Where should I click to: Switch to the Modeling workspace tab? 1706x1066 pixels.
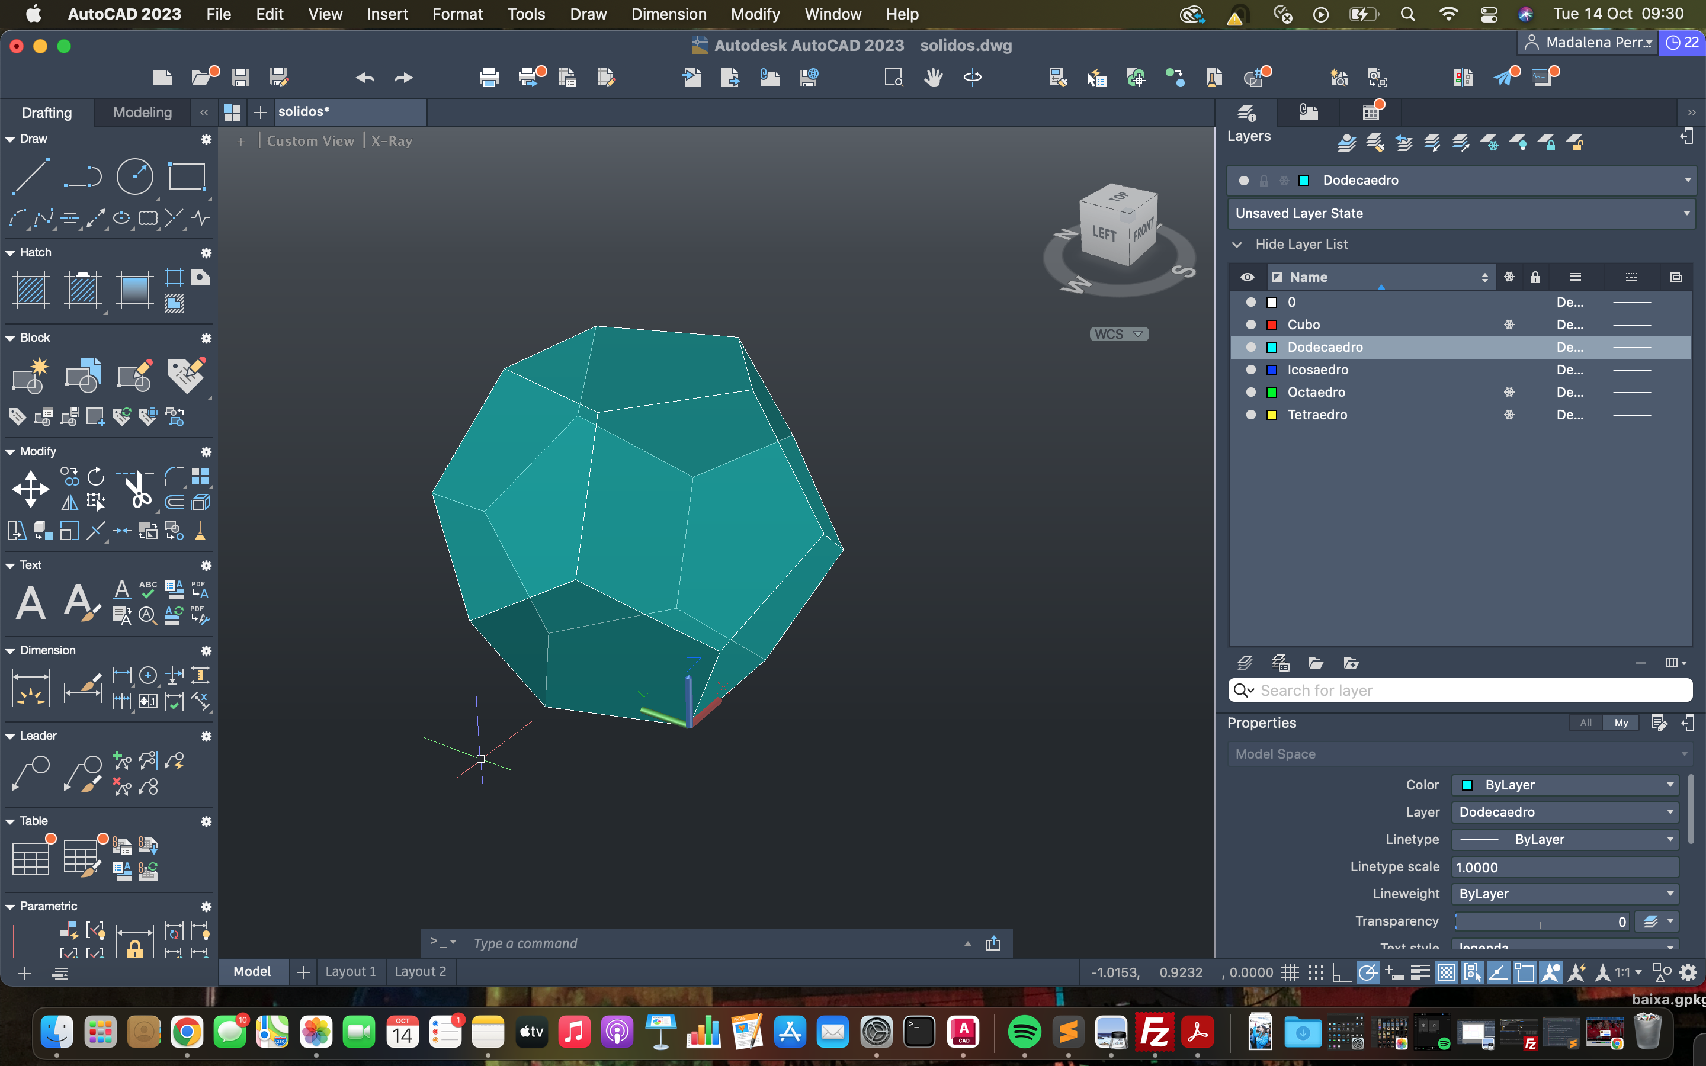(x=142, y=113)
